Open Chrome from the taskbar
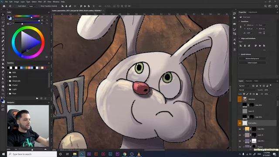Viewport: 279px width, 157px height. click(125, 154)
